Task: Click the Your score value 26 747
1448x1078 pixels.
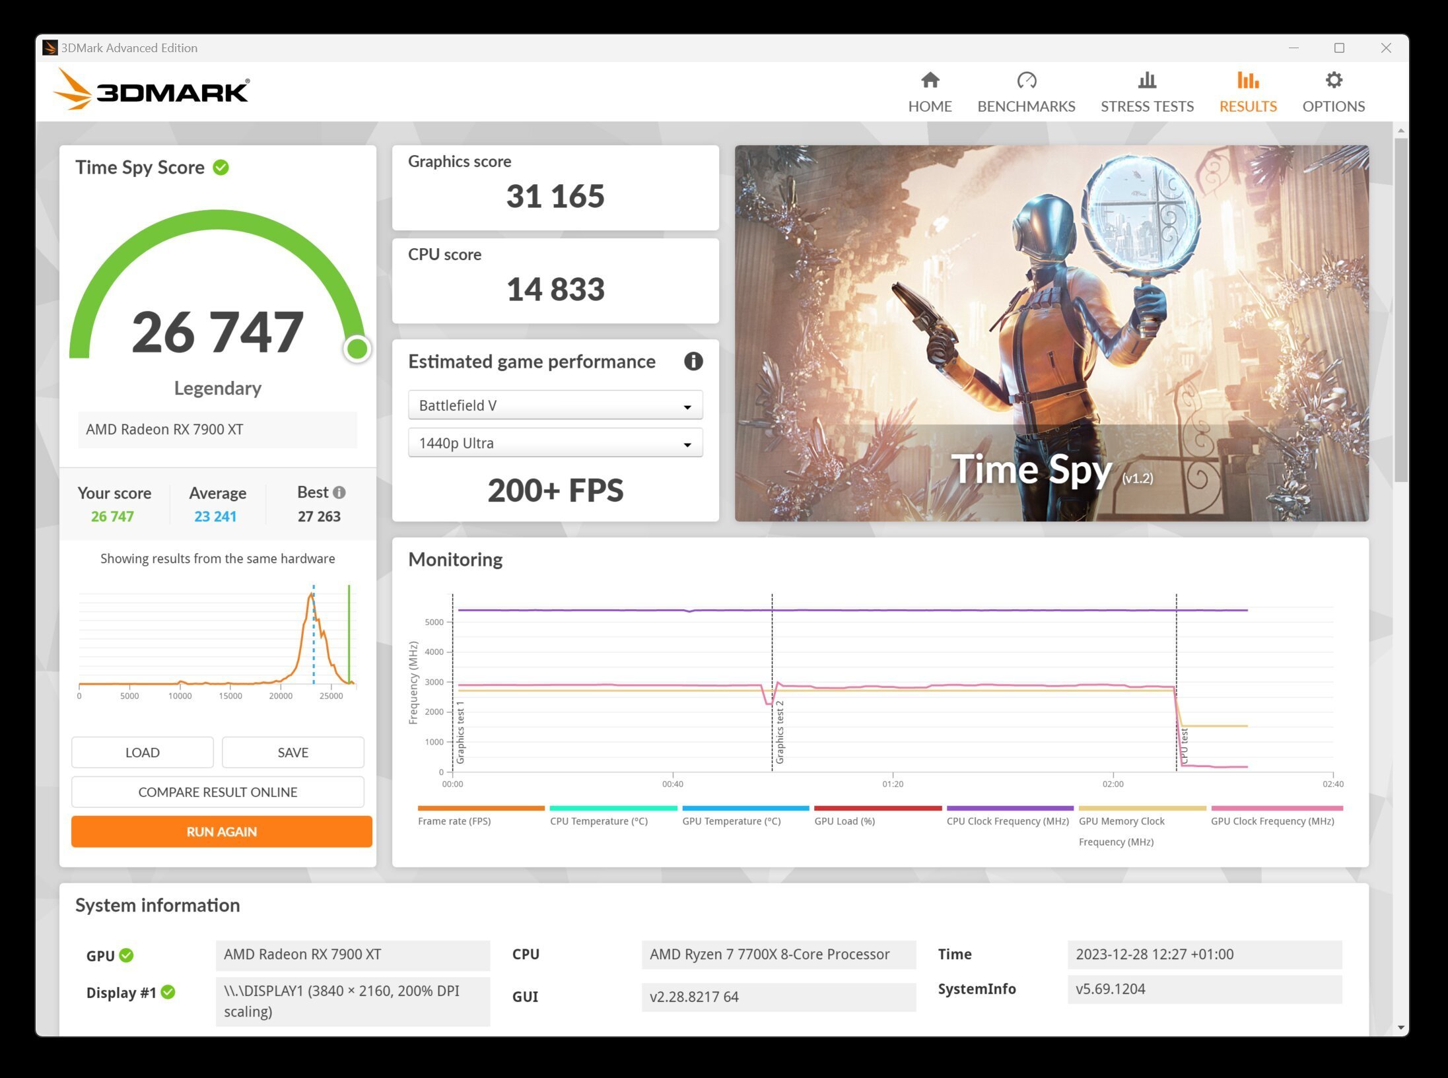Action: click(112, 516)
